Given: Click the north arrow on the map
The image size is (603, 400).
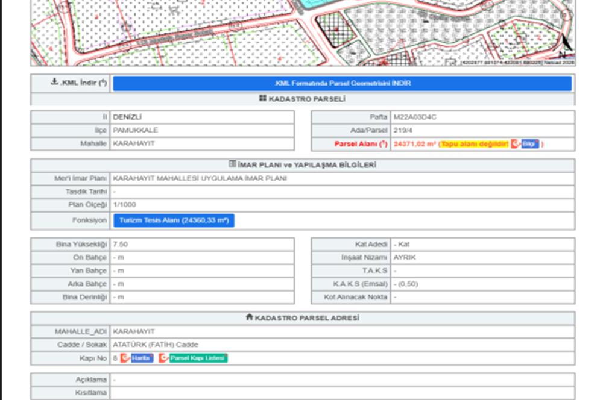Looking at the screenshot, I should tap(565, 43).
